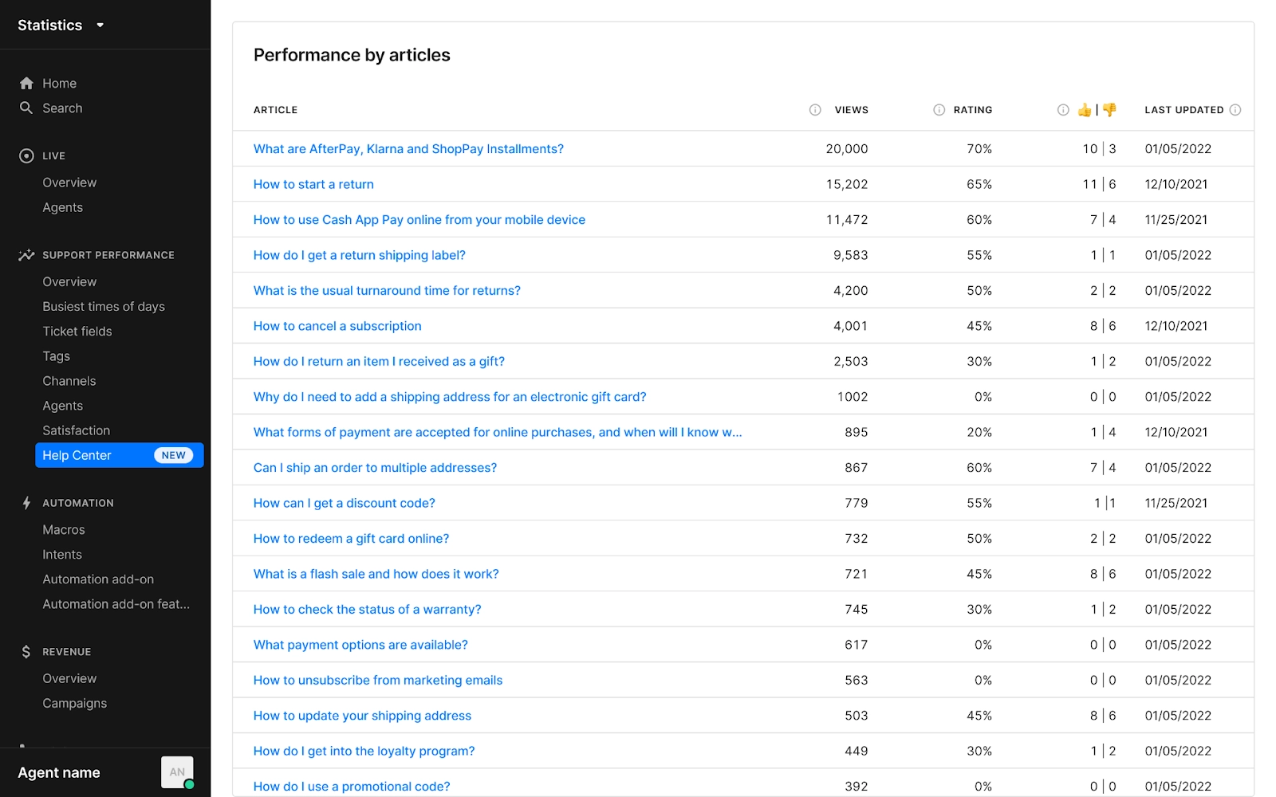The image size is (1276, 797).
Task: Click the Automation lightning bolt icon
Action: click(x=25, y=502)
